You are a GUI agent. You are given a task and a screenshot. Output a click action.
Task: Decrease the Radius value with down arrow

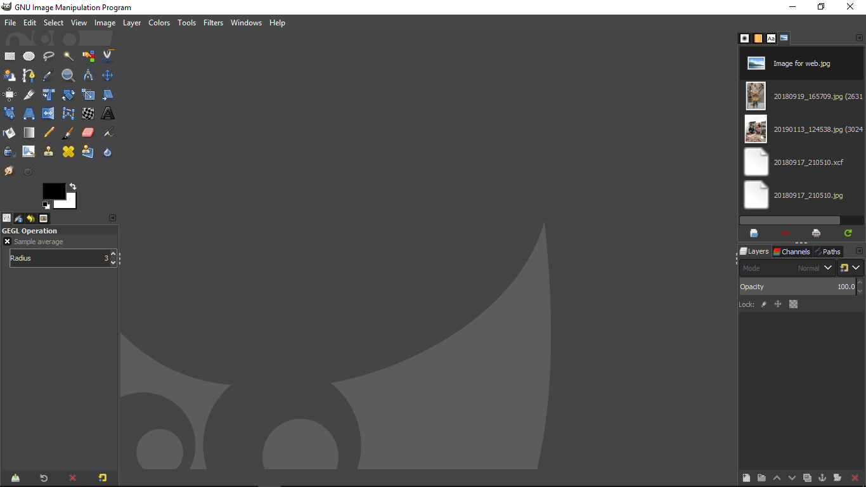tap(113, 262)
